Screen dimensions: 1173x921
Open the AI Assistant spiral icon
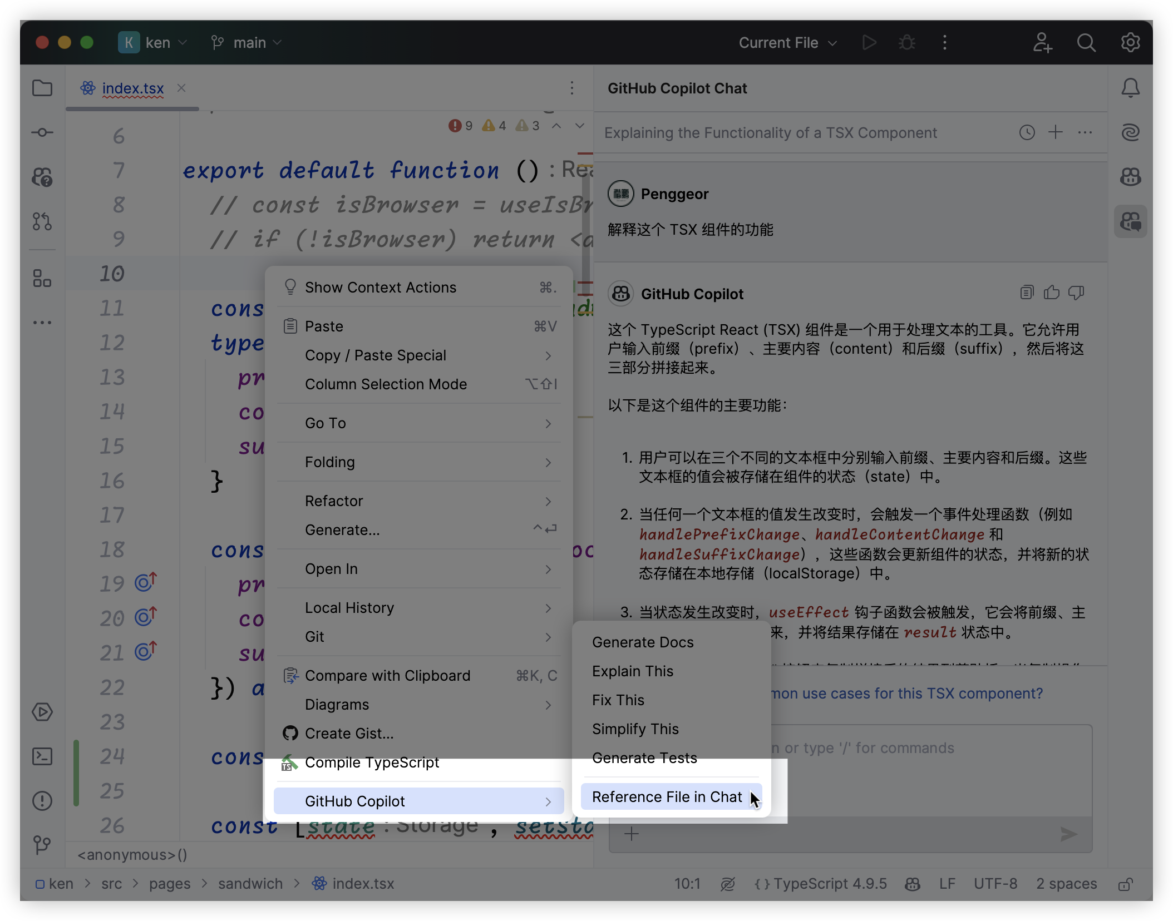click(x=1130, y=132)
